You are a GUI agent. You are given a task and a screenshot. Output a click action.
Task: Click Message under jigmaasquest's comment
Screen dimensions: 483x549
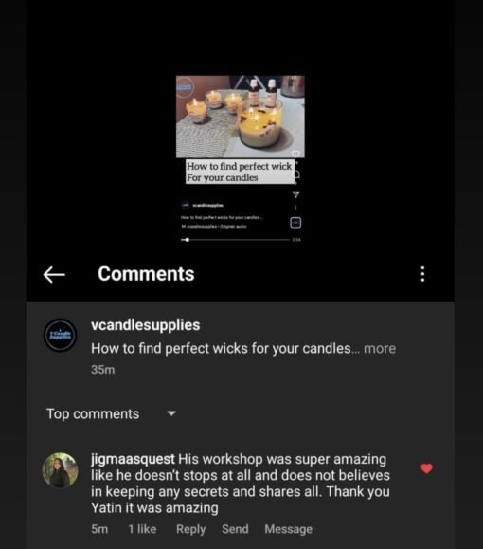(x=289, y=529)
